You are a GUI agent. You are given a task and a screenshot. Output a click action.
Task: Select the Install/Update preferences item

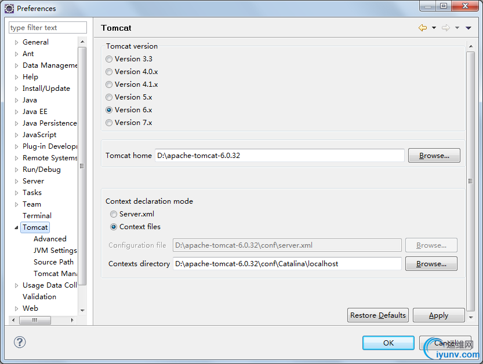click(x=46, y=89)
